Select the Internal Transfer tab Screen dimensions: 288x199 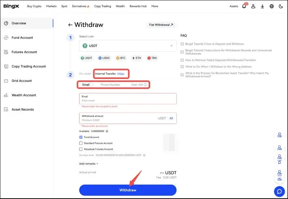(105, 74)
